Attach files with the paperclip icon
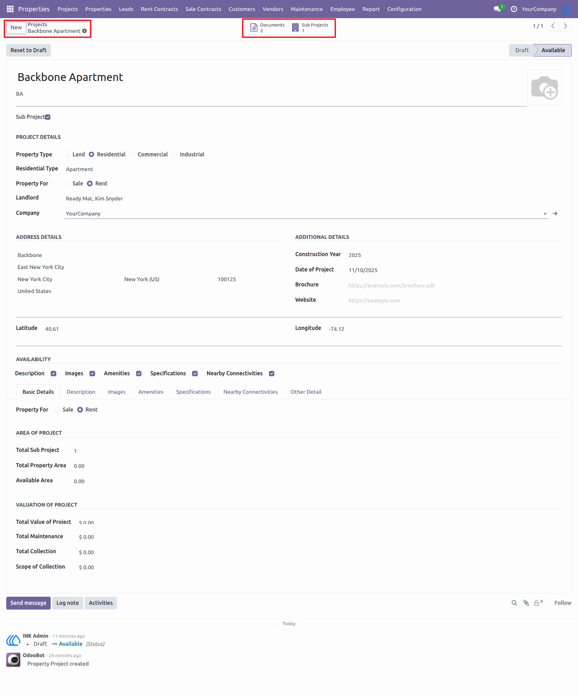 pos(526,603)
